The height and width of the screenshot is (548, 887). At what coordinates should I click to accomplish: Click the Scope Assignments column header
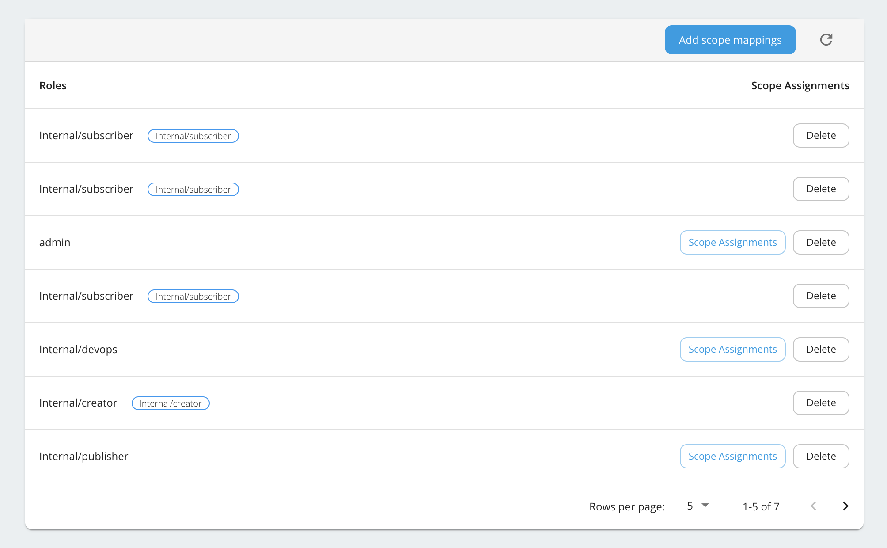[x=800, y=85]
